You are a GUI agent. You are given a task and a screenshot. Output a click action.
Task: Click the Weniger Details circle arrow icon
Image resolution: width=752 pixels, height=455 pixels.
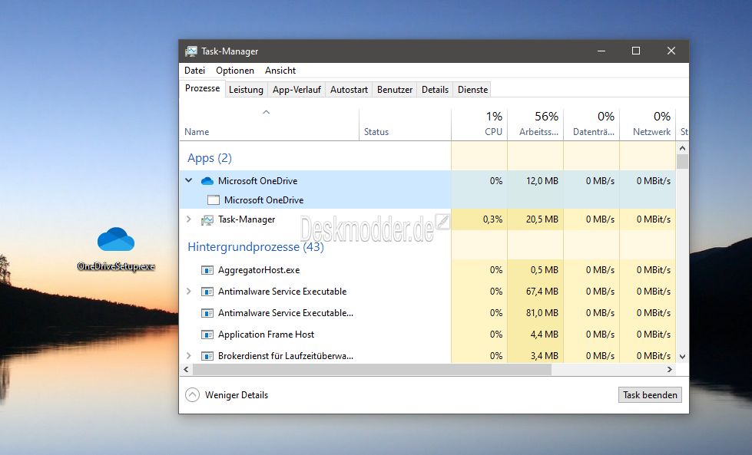pos(192,395)
